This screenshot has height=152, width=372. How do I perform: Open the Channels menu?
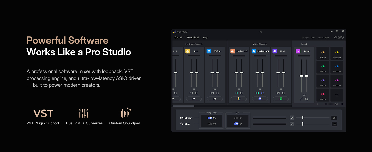(x=178, y=37)
